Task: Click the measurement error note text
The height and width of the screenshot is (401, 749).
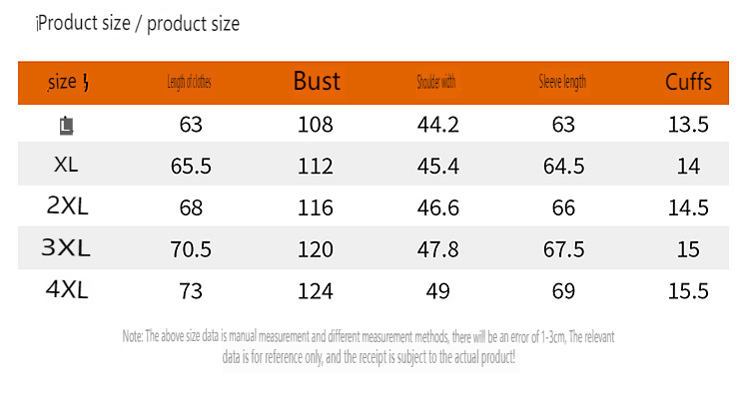Action: (369, 346)
